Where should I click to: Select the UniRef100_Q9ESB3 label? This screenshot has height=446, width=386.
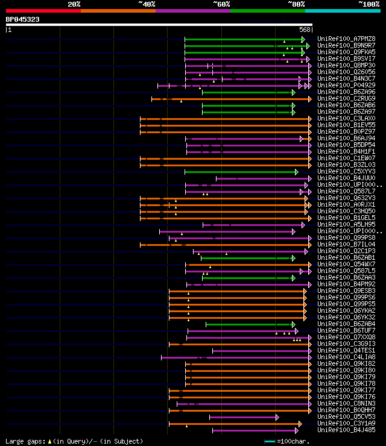346,291
